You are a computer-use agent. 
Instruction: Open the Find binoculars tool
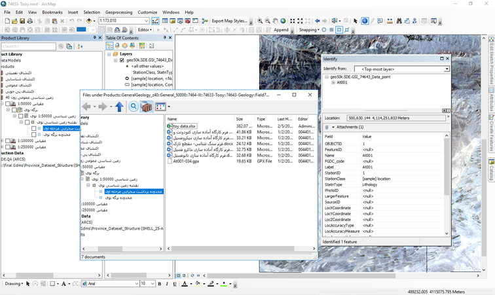(x=399, y=21)
